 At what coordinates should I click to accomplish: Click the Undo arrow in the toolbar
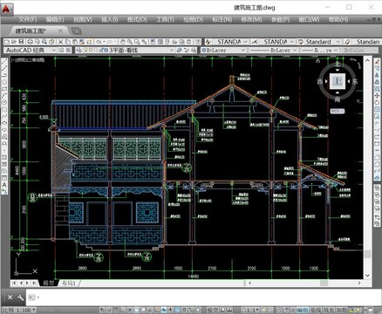[x=98, y=42]
